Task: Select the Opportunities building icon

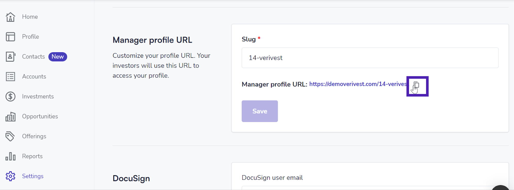Action: point(10,116)
